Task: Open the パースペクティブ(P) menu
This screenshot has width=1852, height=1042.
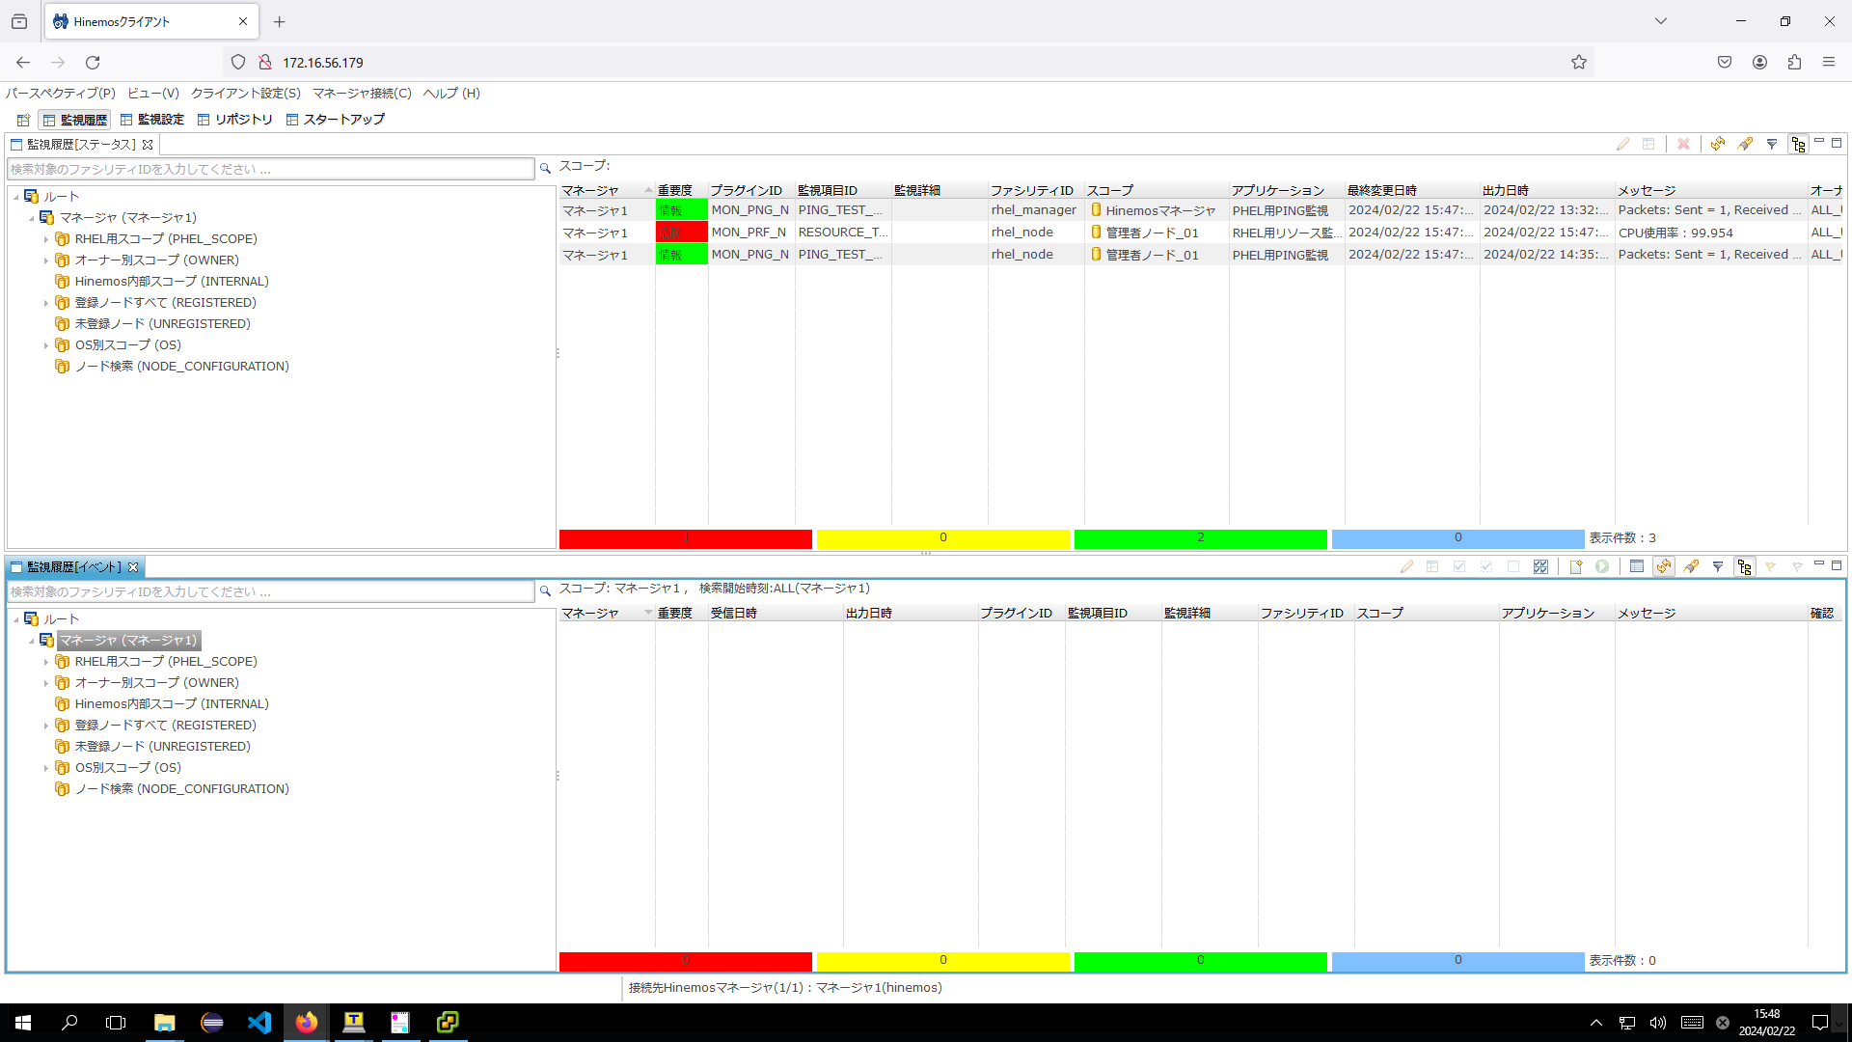Action: click(x=61, y=93)
